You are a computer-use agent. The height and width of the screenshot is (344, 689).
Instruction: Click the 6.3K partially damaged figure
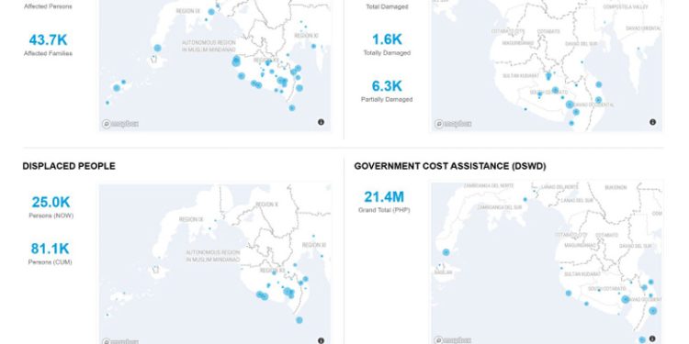pyautogui.click(x=387, y=86)
